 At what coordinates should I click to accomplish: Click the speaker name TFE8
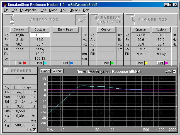click(x=20, y=78)
